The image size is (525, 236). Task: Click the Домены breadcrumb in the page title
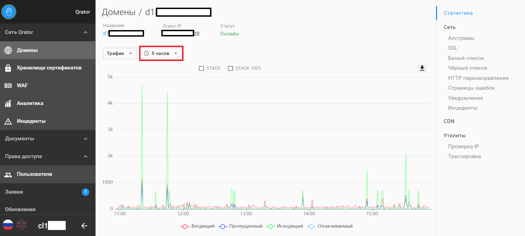(x=119, y=12)
